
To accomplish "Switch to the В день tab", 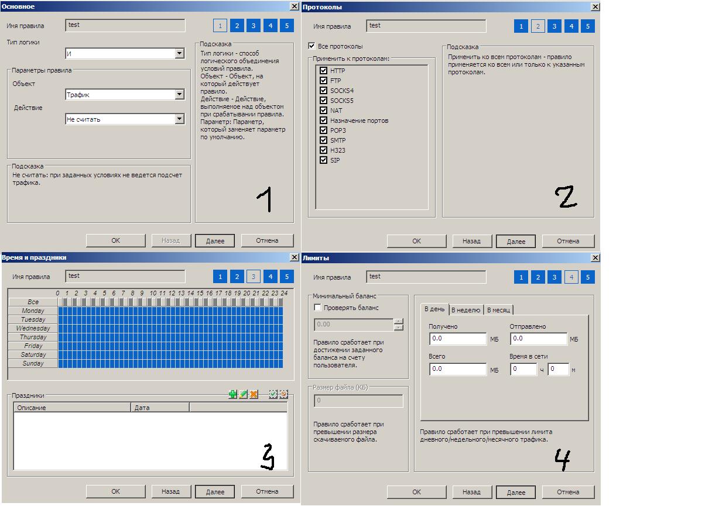I will point(434,309).
